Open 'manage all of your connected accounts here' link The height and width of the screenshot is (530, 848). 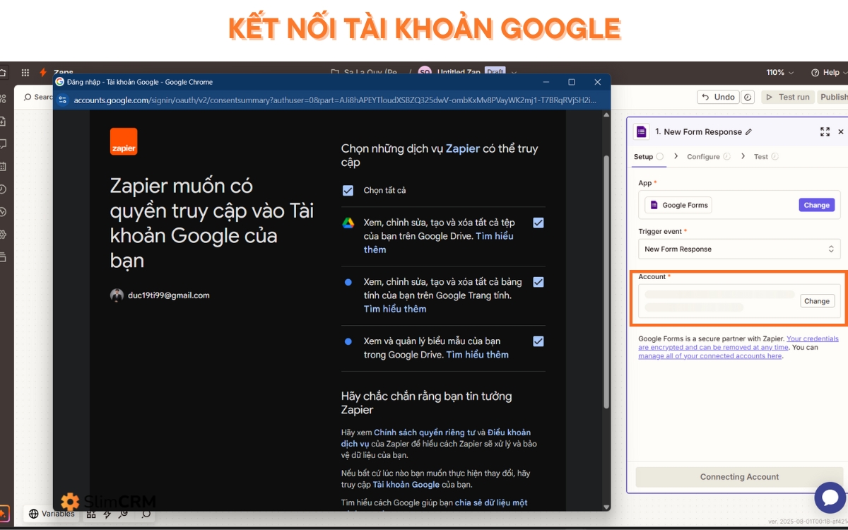click(x=709, y=356)
